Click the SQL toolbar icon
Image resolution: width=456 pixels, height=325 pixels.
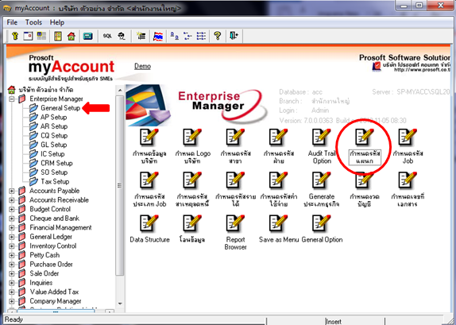point(107,36)
